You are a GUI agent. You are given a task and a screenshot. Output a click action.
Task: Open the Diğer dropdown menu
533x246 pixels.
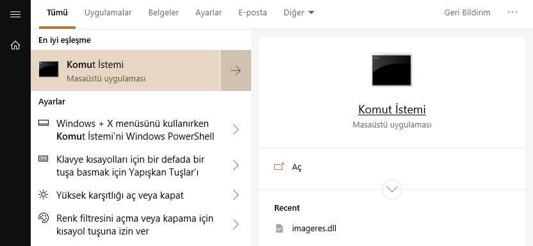(299, 13)
